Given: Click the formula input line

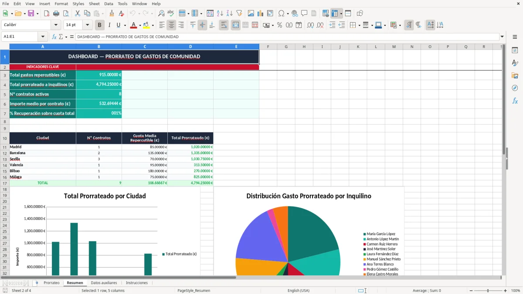Looking at the screenshot, I should point(287,37).
